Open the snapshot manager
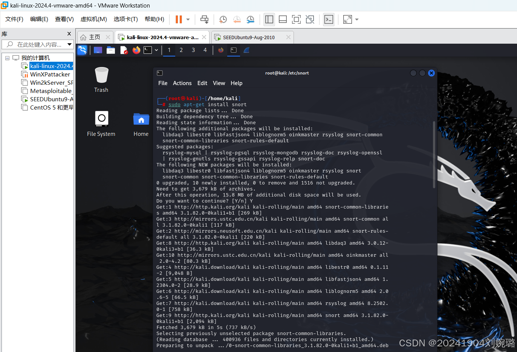The height and width of the screenshot is (352, 517). 250,19
